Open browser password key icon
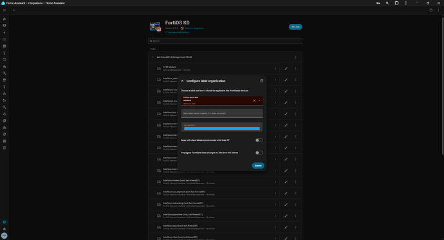This screenshot has height=240, width=444. tap(378, 3)
